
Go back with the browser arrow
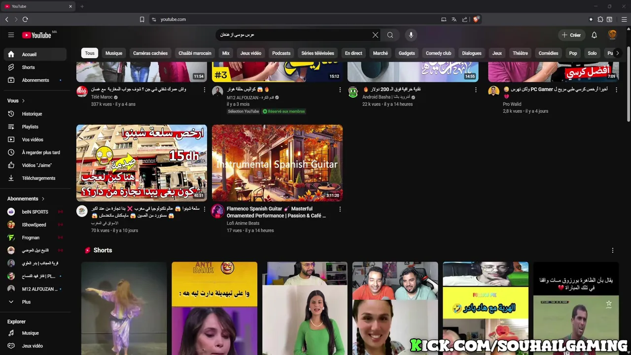click(x=6, y=19)
